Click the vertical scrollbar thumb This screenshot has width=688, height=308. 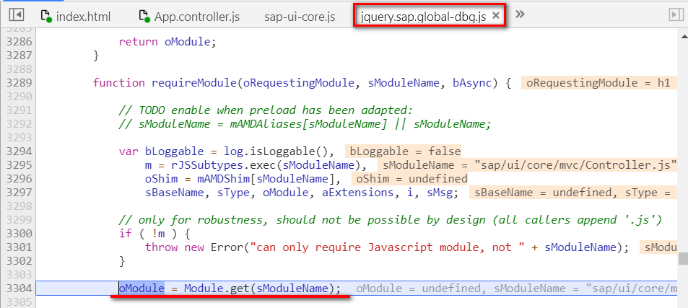click(x=683, y=258)
